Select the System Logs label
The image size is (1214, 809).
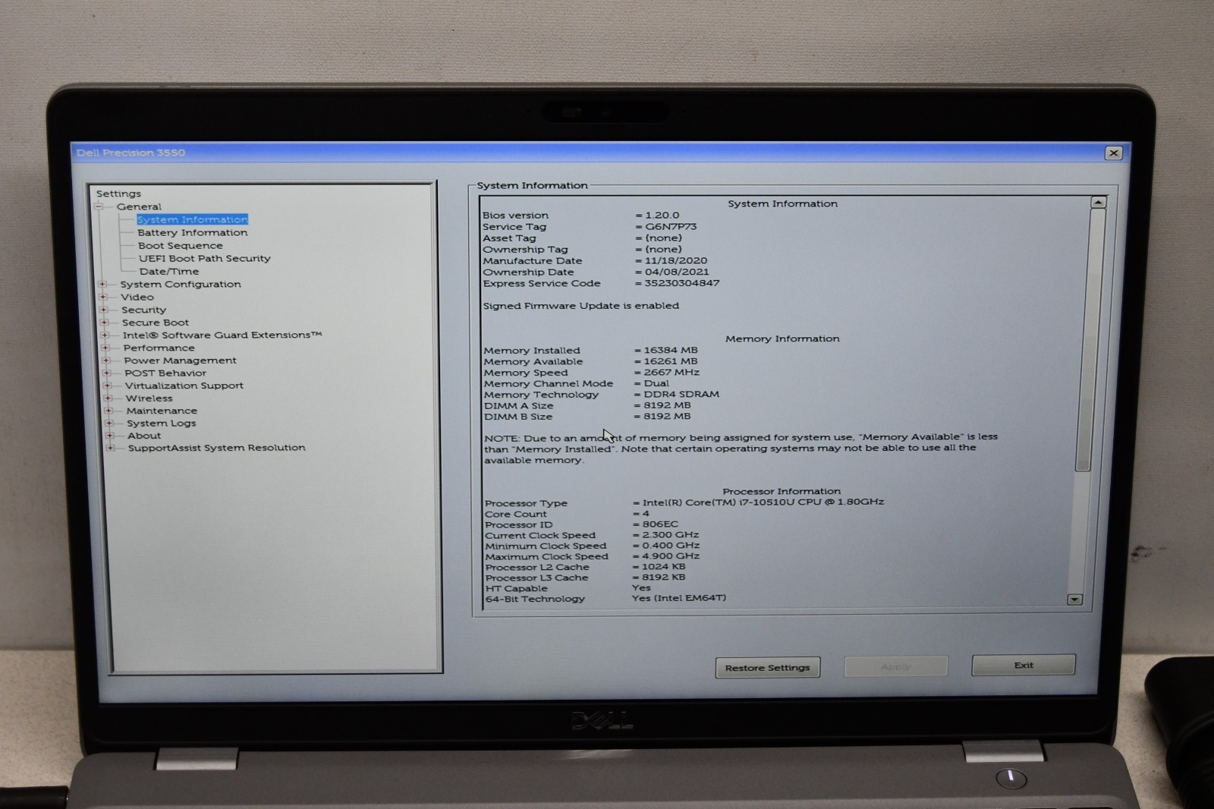click(x=161, y=423)
